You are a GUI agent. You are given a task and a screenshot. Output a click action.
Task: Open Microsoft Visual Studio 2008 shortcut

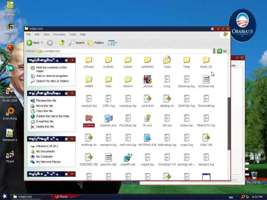[10, 94]
